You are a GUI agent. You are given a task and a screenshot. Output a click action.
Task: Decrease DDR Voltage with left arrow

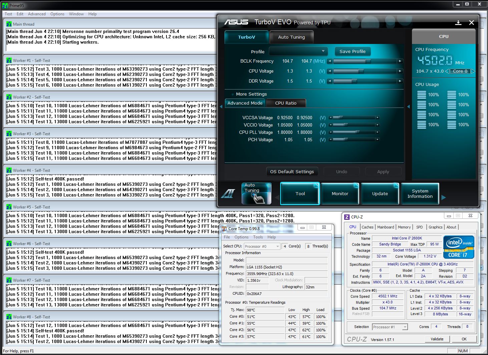pyautogui.click(x=330, y=81)
